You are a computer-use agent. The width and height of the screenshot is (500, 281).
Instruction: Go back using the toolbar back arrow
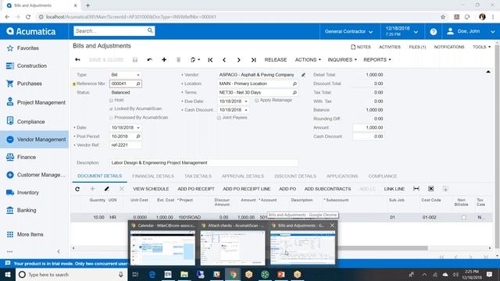(77, 59)
